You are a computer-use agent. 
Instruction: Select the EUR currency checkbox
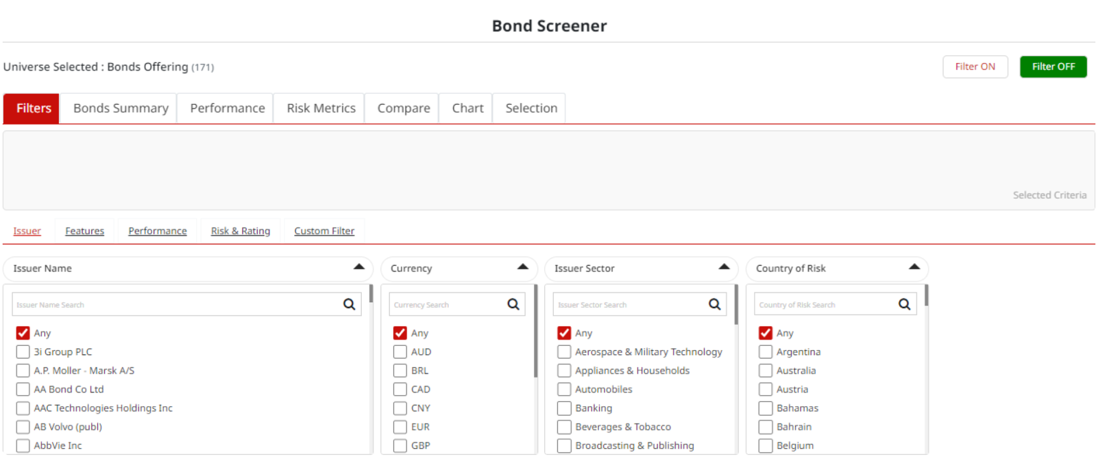(x=400, y=427)
